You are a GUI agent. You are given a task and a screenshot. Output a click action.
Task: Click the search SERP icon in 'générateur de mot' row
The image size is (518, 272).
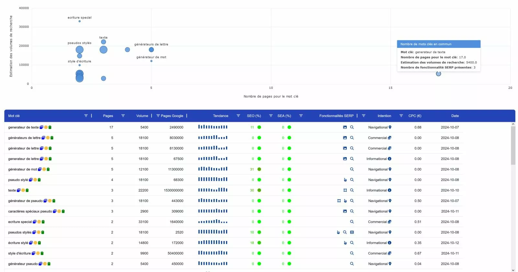(352, 169)
